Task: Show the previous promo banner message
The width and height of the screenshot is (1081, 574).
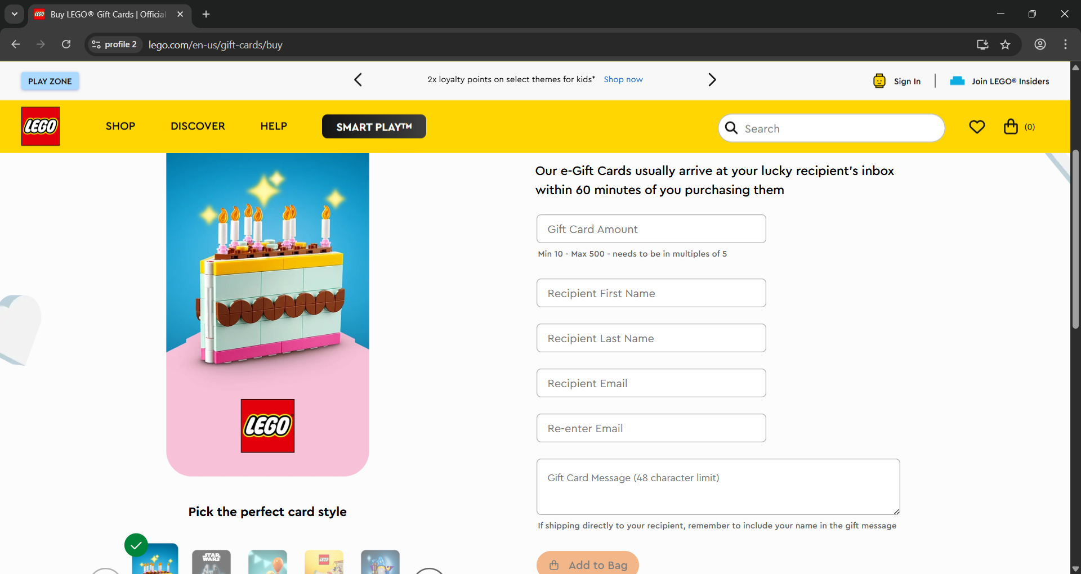Action: 358,80
